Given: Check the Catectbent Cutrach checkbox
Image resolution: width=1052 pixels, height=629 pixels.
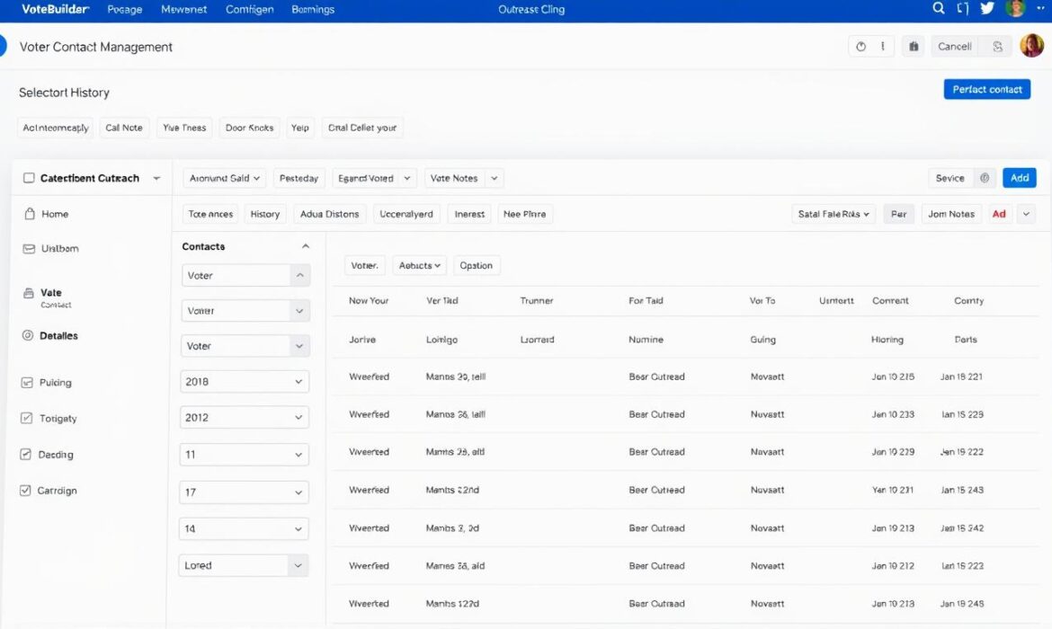Looking at the screenshot, I should 30,177.
